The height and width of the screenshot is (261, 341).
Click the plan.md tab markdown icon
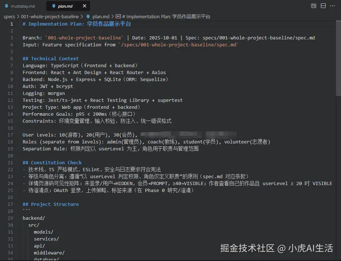(54, 6)
